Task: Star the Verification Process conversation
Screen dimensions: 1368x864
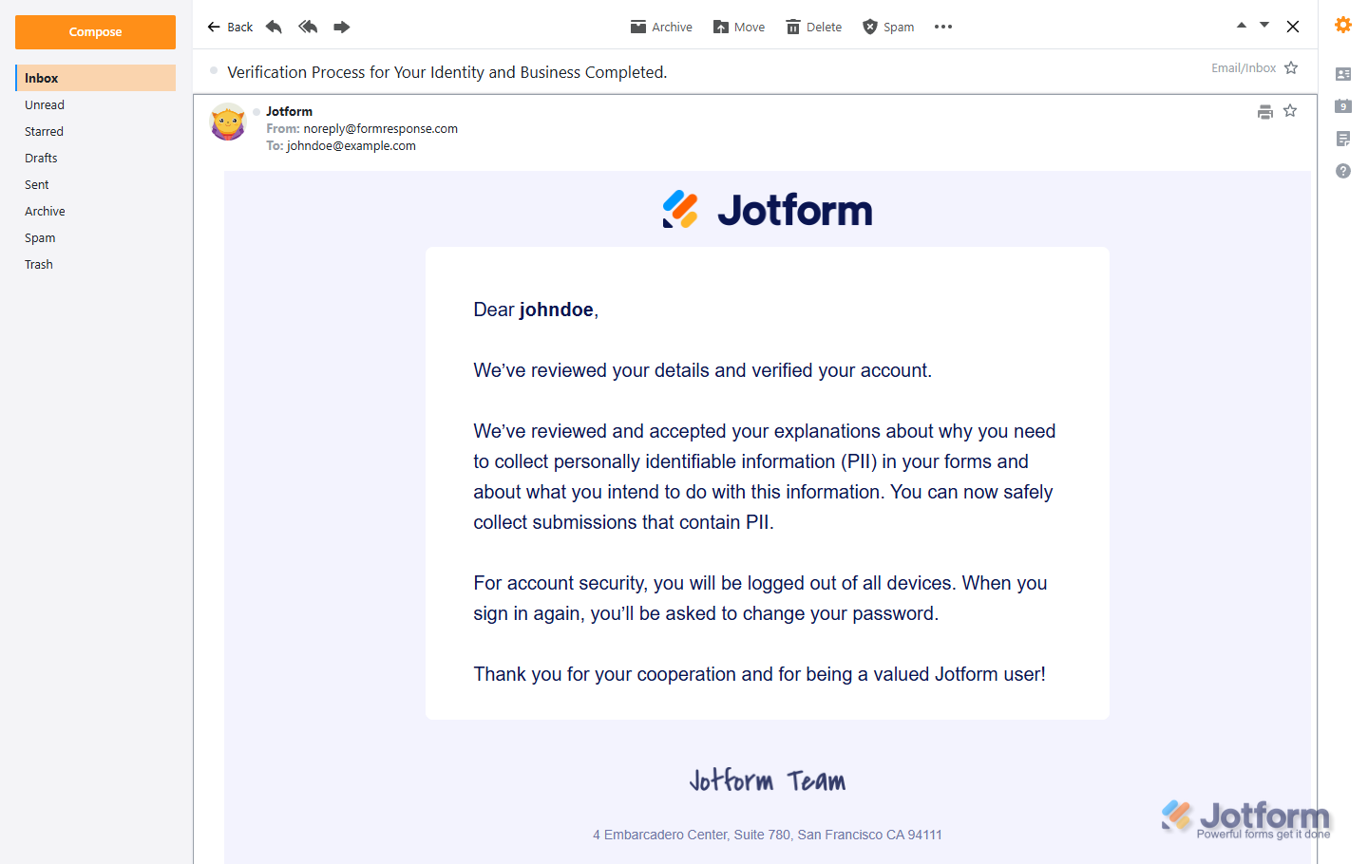Action: [x=1290, y=67]
